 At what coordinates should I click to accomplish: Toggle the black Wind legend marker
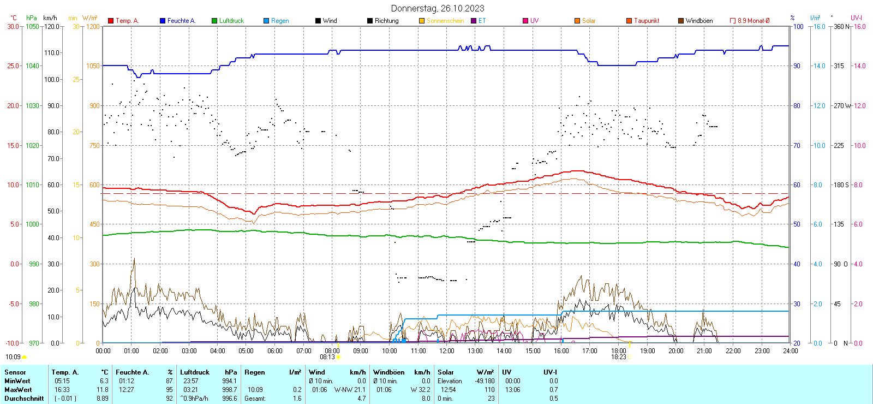(x=318, y=21)
